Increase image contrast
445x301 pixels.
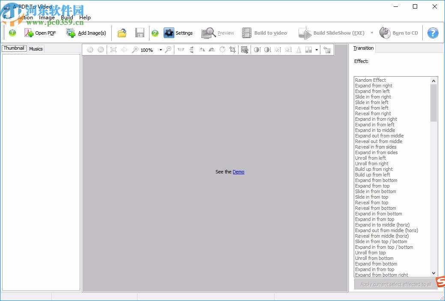(x=257, y=50)
